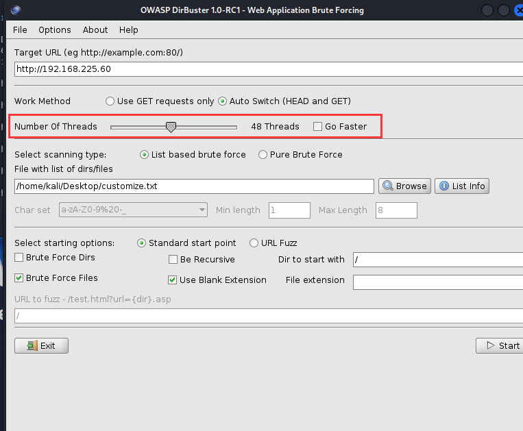This screenshot has width=523, height=431.
Task: Select Auto Switch (HEAD and GET) radio
Action: pyautogui.click(x=223, y=101)
